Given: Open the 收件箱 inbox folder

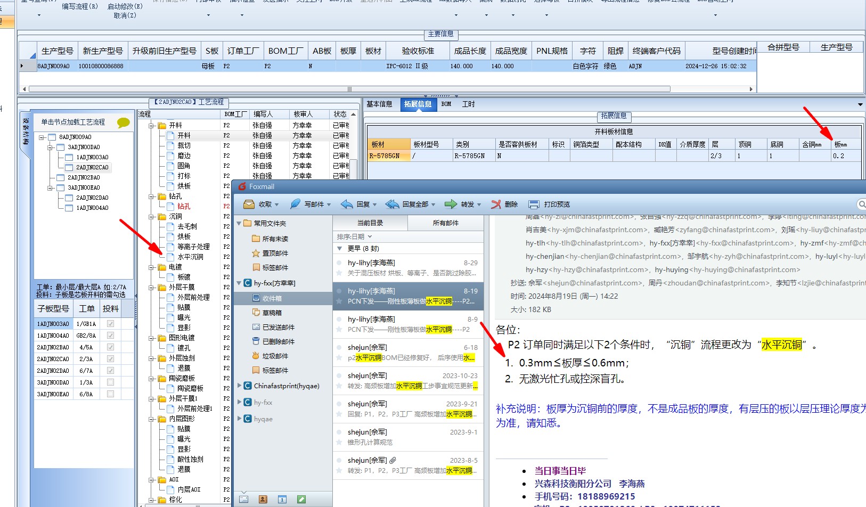Looking at the screenshot, I should [x=272, y=299].
